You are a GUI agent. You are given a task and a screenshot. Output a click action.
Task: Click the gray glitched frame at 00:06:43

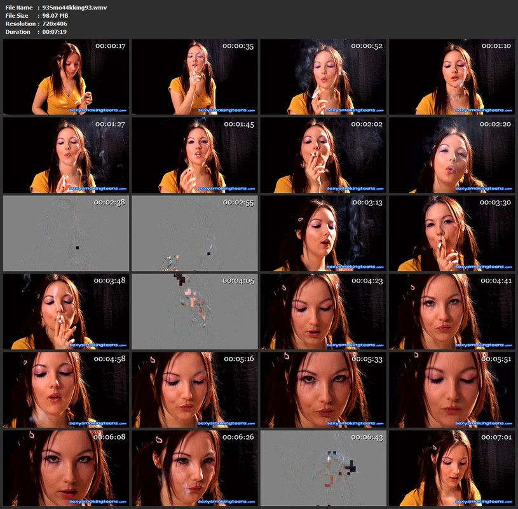(323, 468)
